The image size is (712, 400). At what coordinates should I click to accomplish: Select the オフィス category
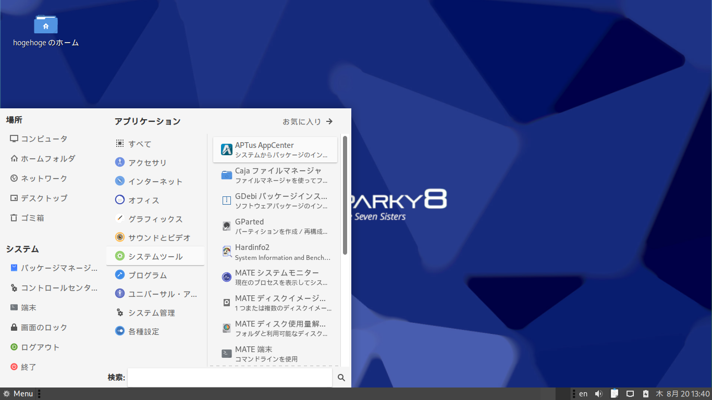[155, 200]
